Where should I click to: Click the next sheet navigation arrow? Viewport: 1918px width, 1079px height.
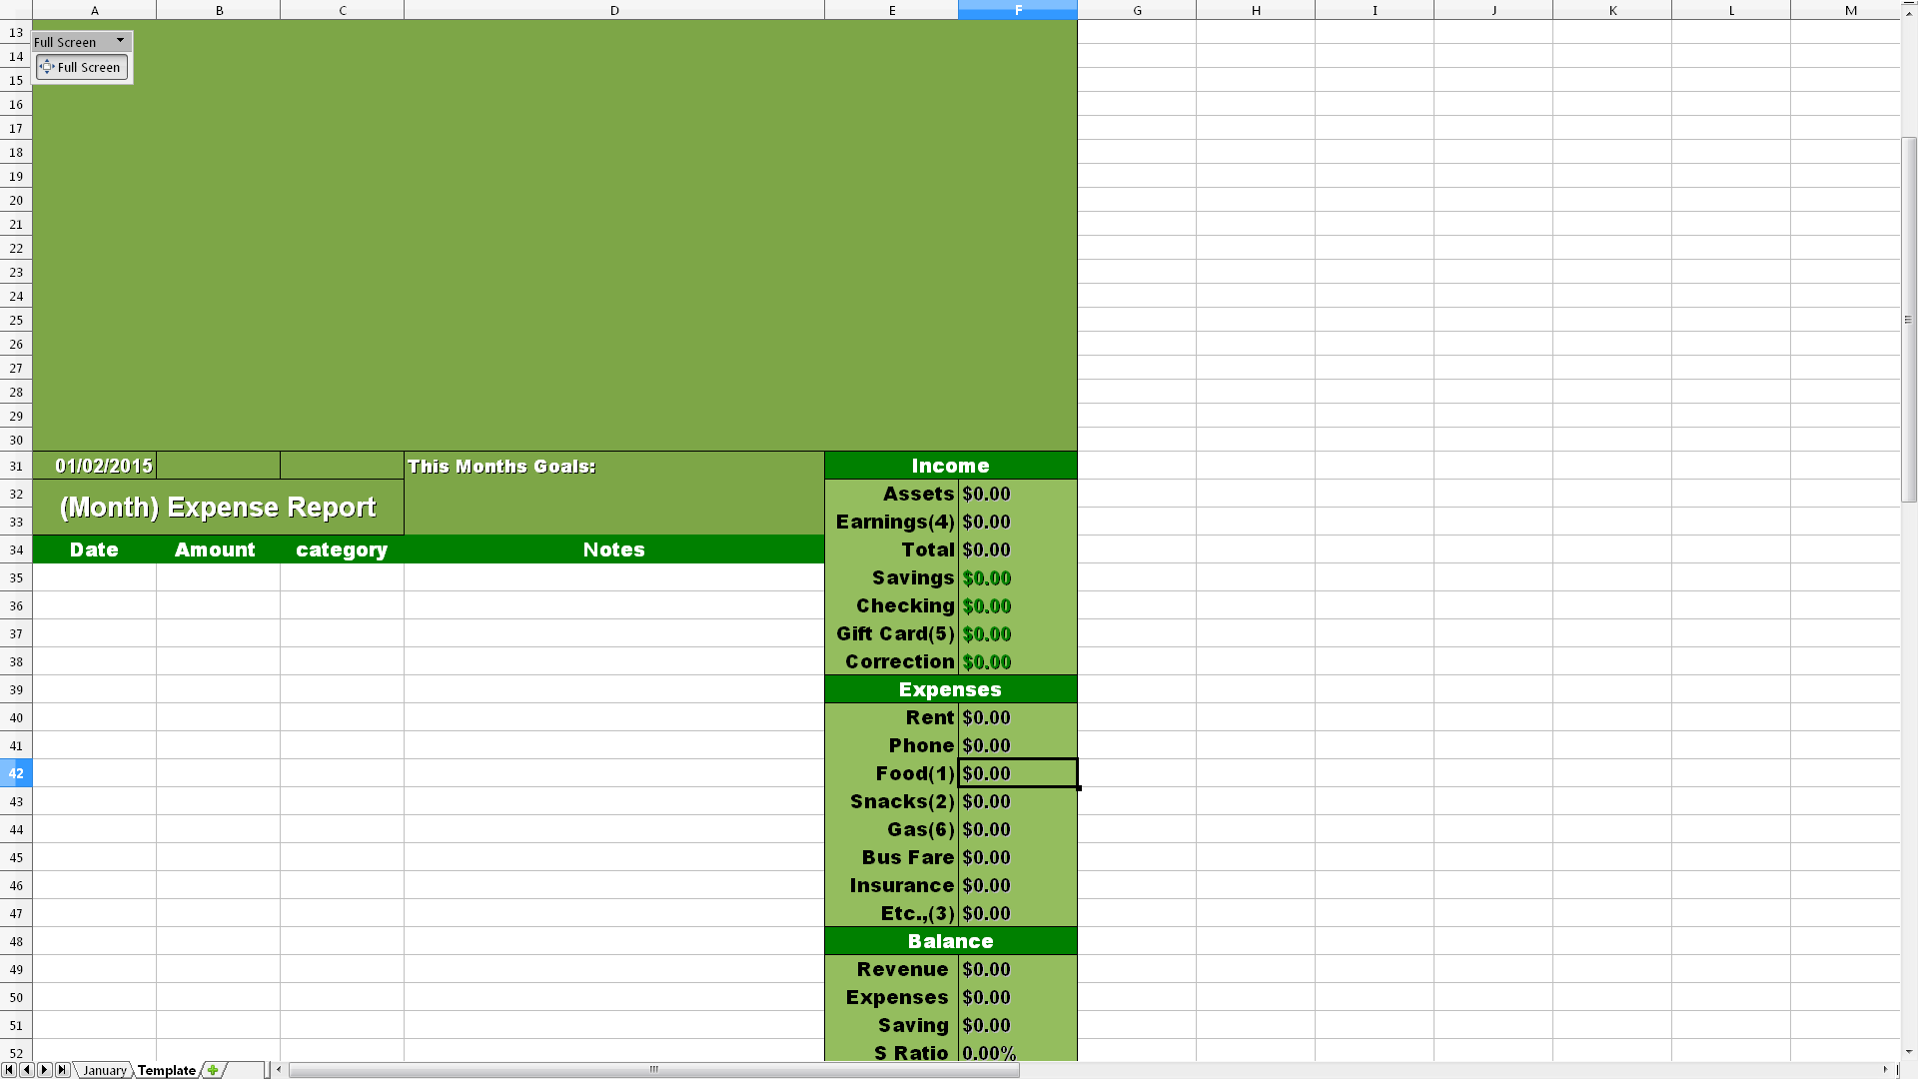(x=42, y=1070)
